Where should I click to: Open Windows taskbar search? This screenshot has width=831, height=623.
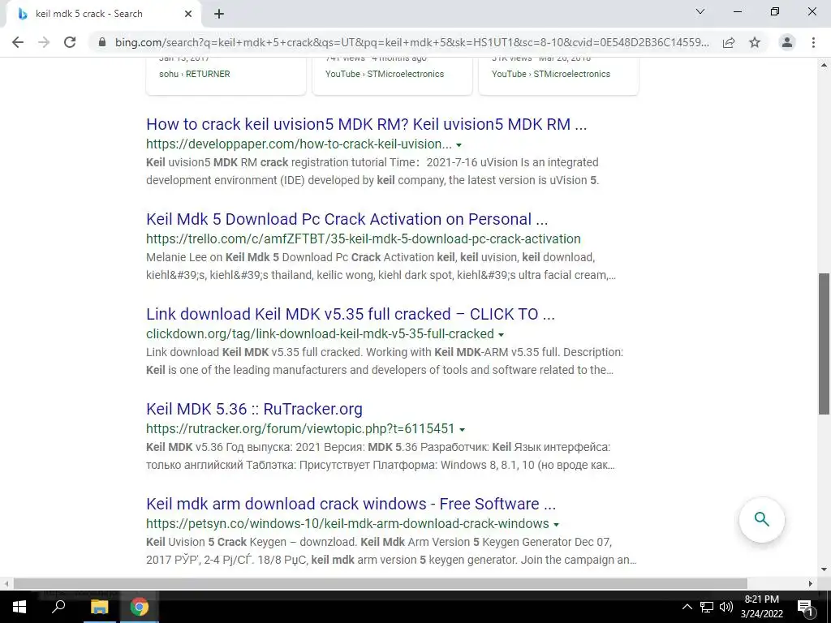click(58, 607)
